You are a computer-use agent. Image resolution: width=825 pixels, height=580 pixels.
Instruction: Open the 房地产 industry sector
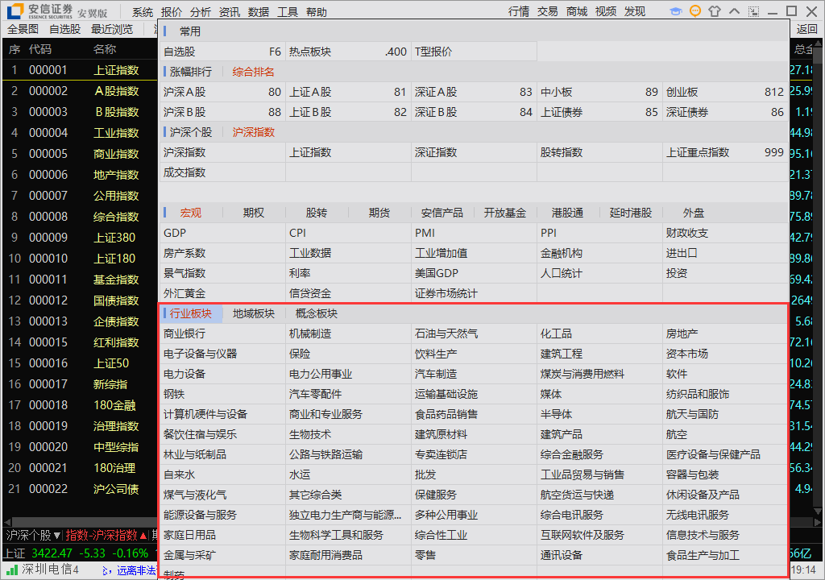(725, 333)
